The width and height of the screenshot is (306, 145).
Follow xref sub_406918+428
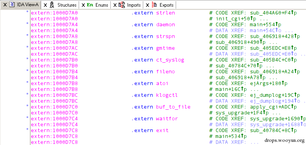pyautogui.click(x=272, y=36)
